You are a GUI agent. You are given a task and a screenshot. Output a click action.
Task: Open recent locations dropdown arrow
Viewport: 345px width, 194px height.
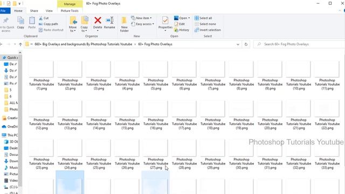[15, 44]
